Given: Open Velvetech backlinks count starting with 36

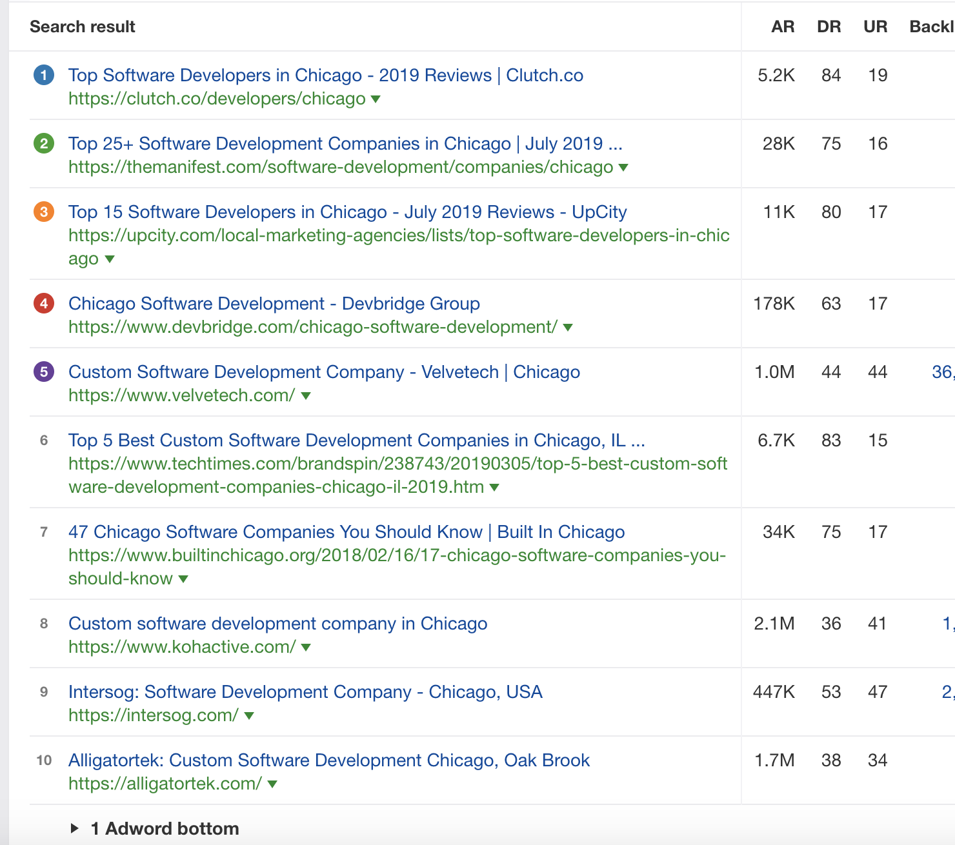Looking at the screenshot, I should point(943,372).
